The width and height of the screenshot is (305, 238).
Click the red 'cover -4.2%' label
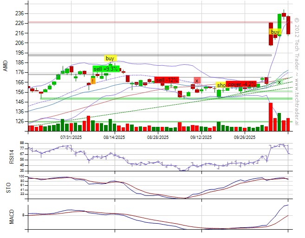(241, 85)
